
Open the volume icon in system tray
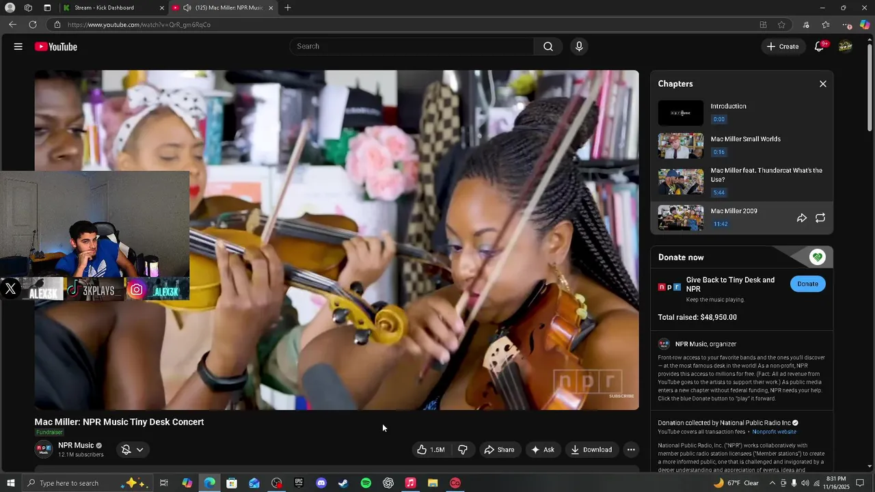[805, 483]
